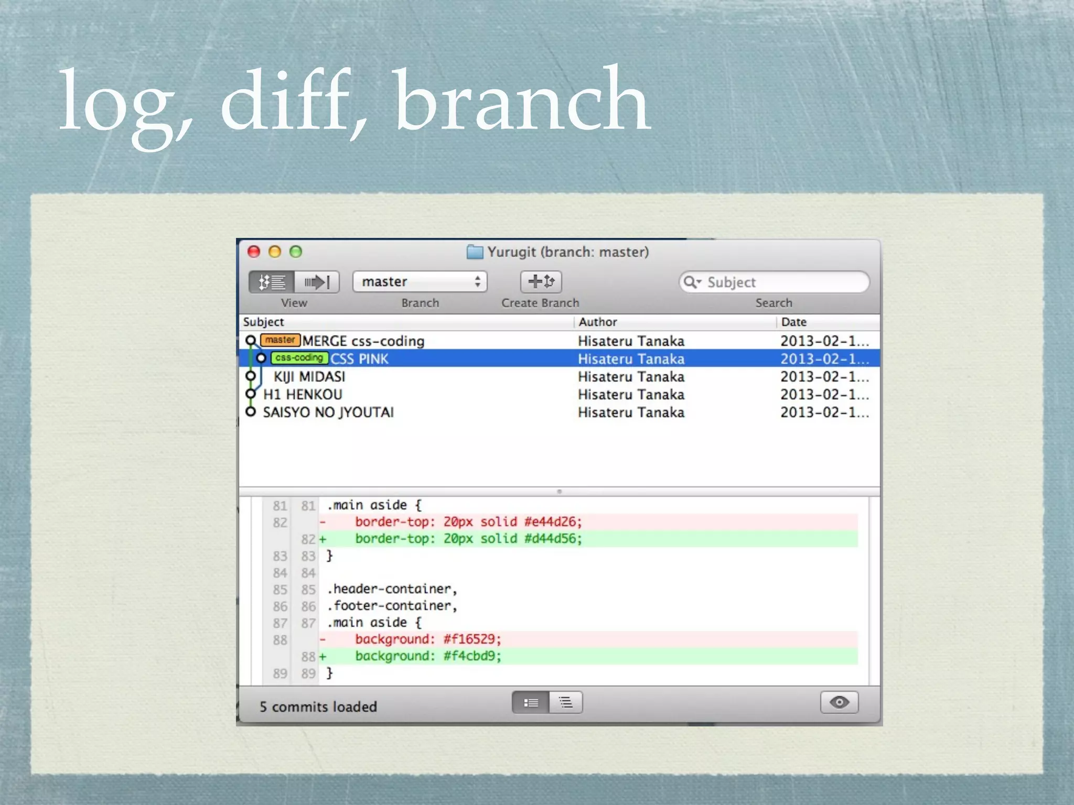Click the orange master branch label
Screen dimensions: 1074x805
tap(280, 340)
